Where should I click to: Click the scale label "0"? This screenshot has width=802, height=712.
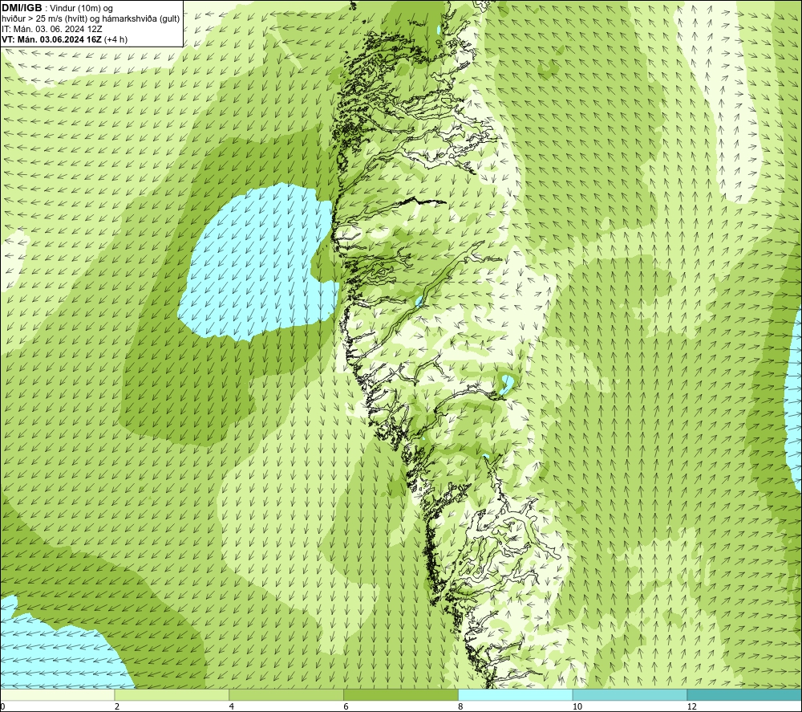(x=2, y=706)
